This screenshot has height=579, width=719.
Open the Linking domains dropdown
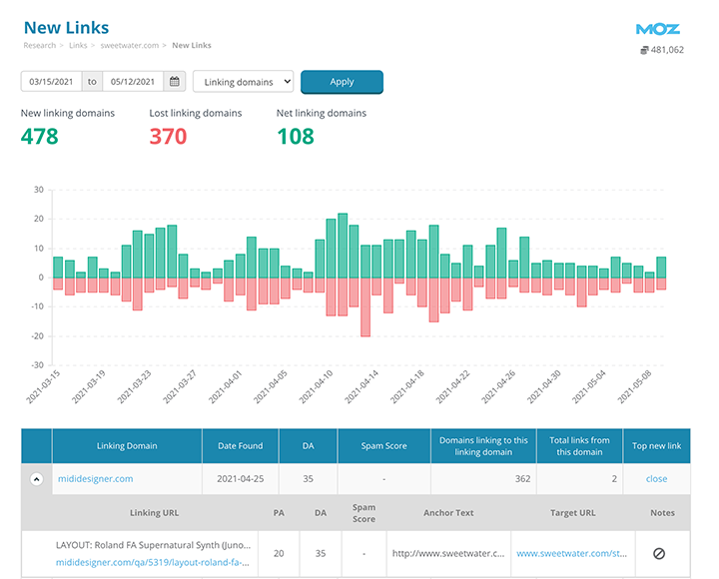pos(243,82)
